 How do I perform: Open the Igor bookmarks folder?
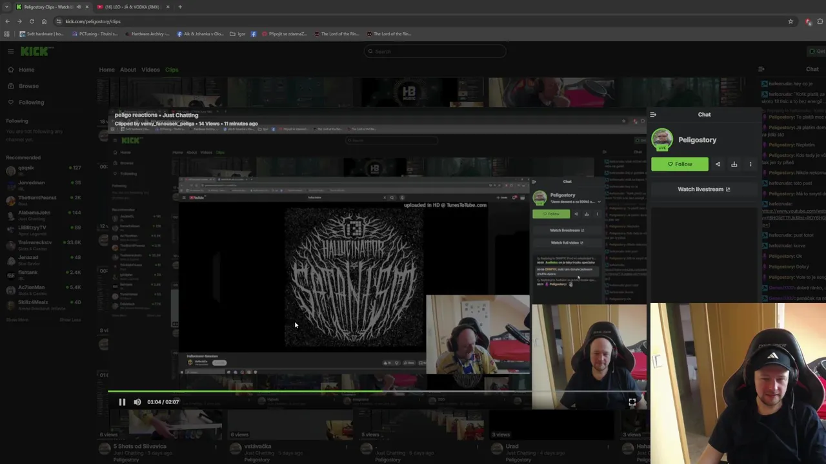[x=237, y=34]
